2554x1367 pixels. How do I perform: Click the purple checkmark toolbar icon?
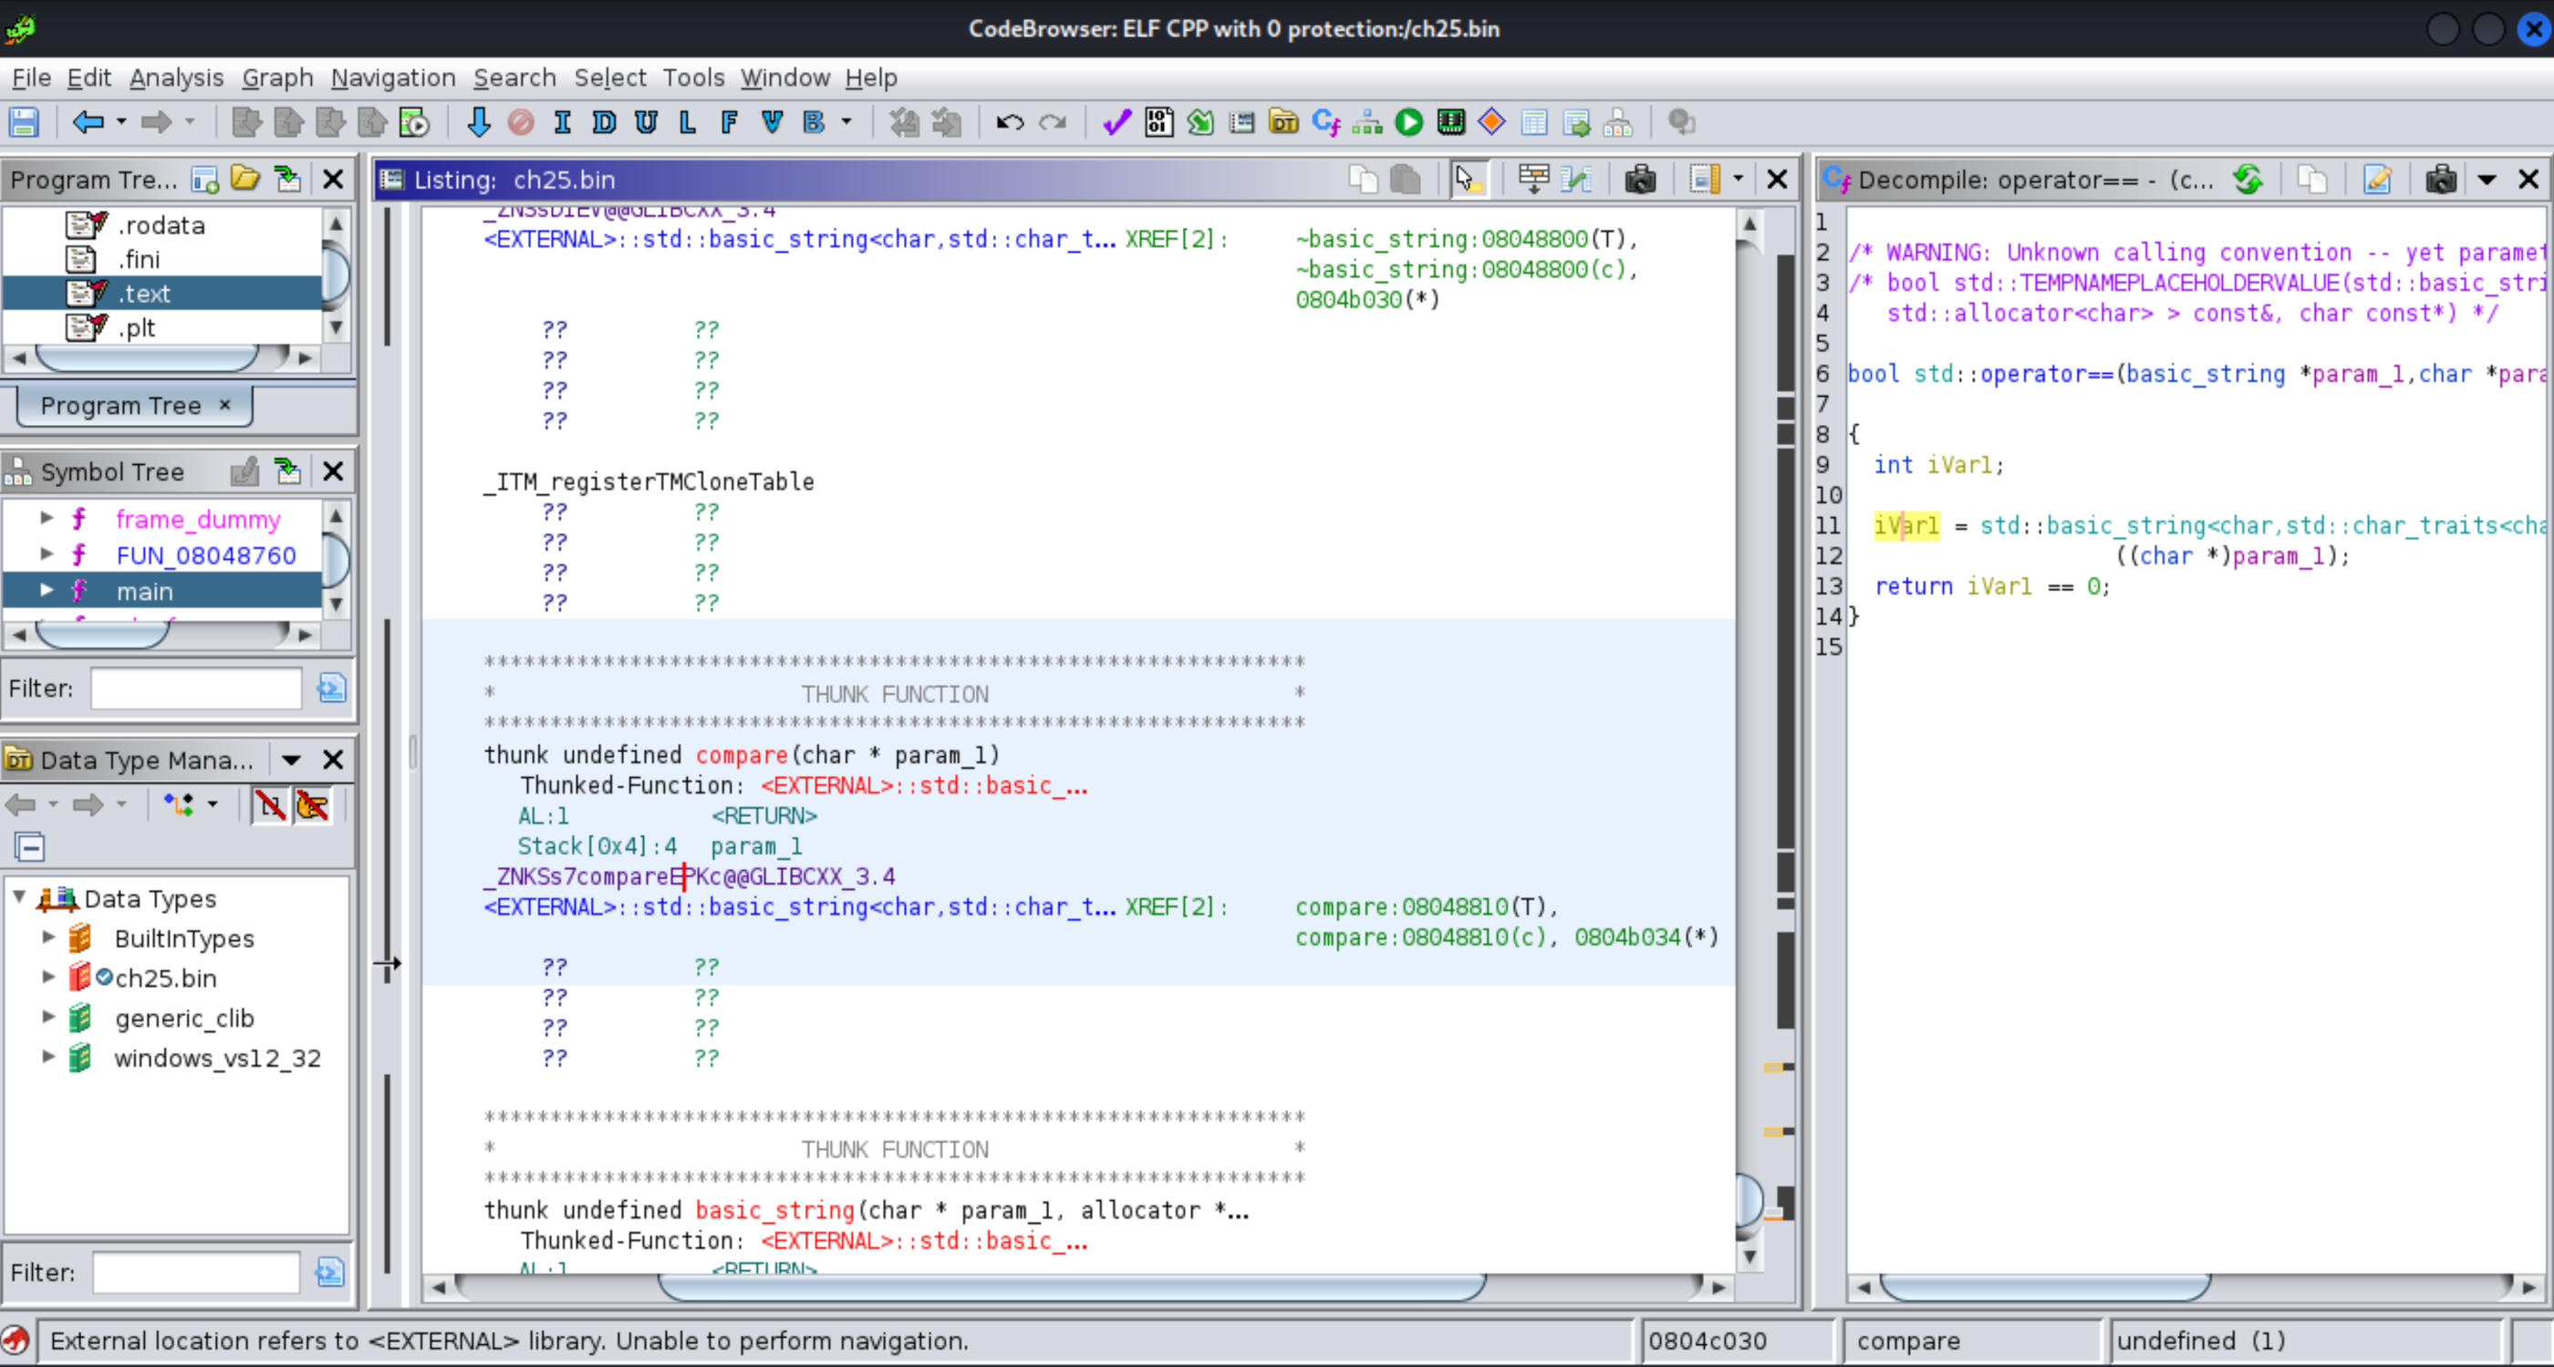1116,122
